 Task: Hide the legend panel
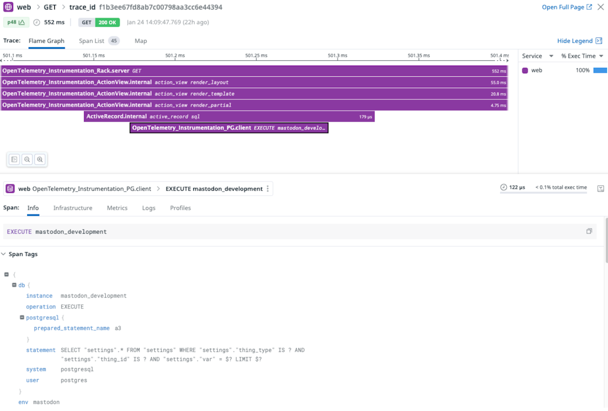(x=579, y=41)
